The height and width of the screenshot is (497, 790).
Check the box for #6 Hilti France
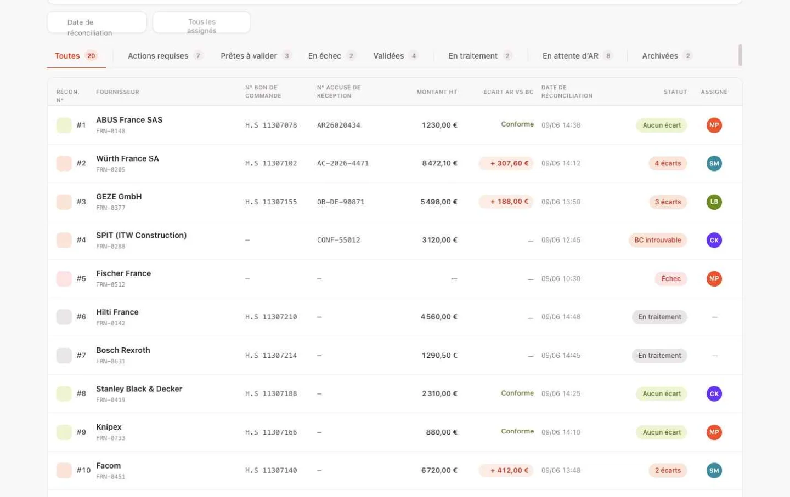point(64,317)
